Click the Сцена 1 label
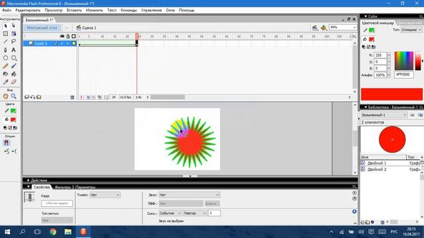 [89, 28]
